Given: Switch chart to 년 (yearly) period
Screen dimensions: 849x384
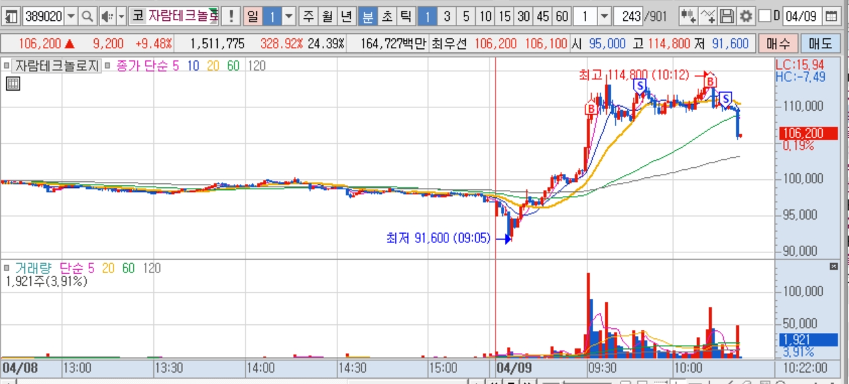Looking at the screenshot, I should 346,15.
